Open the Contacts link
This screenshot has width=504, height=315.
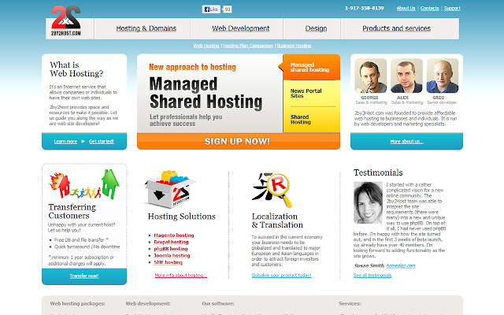429,9
